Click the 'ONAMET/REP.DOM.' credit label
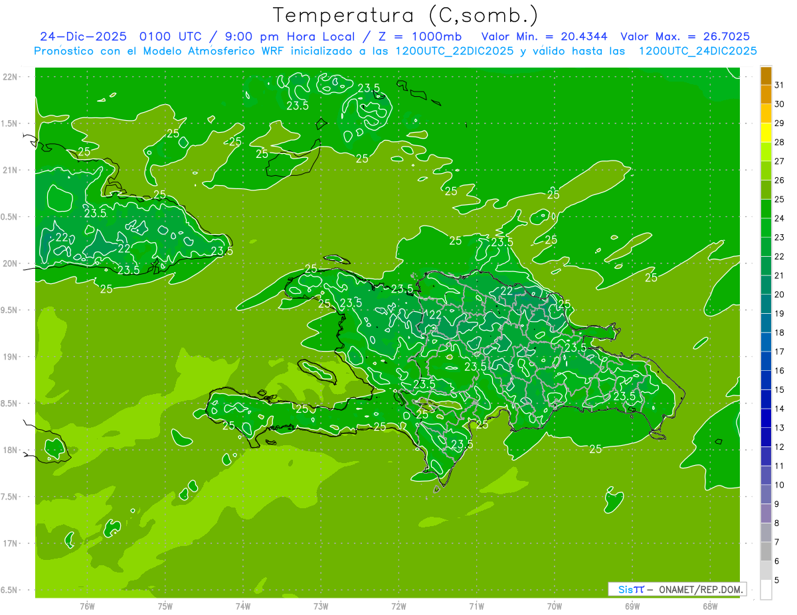The width and height of the screenshot is (797, 615). (x=700, y=589)
